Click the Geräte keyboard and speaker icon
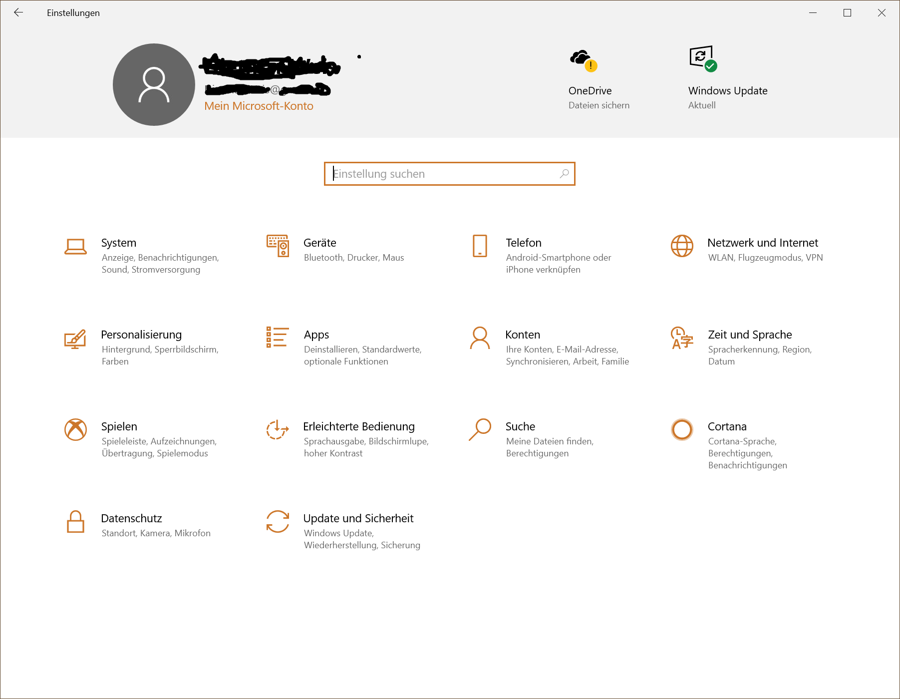The image size is (900, 699). coord(278,246)
